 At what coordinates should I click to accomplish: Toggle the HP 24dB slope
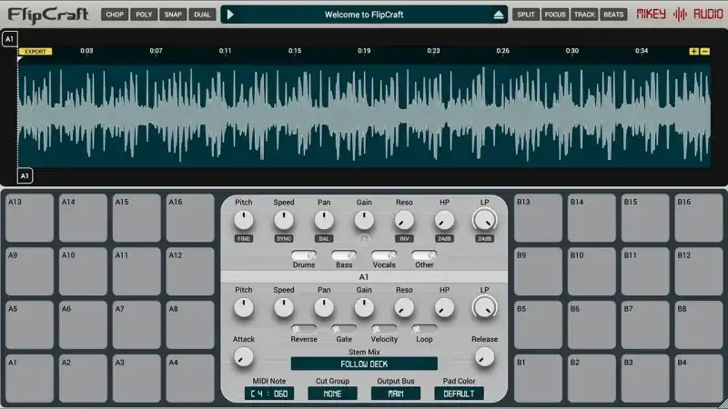coord(444,238)
